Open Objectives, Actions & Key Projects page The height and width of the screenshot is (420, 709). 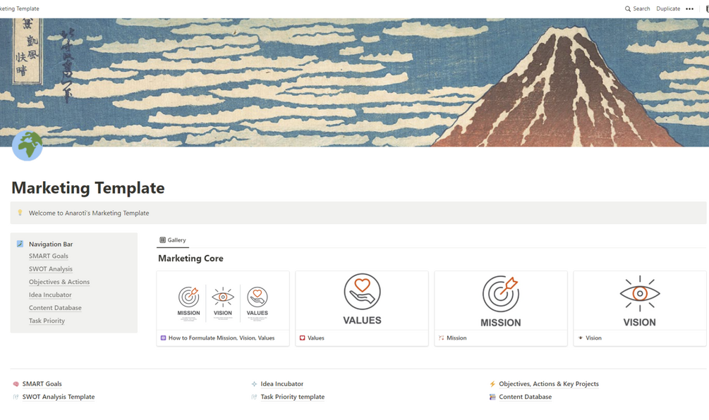(x=548, y=384)
